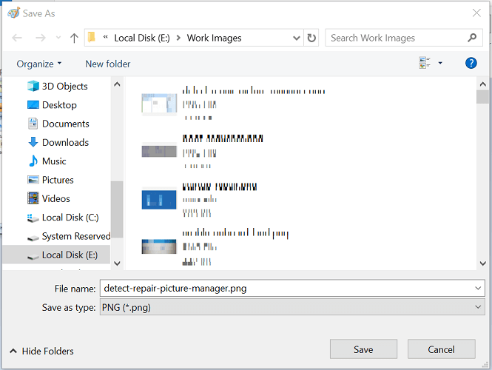Click the Paint icon in title bar
This screenshot has height=370, width=492.
coord(13,13)
